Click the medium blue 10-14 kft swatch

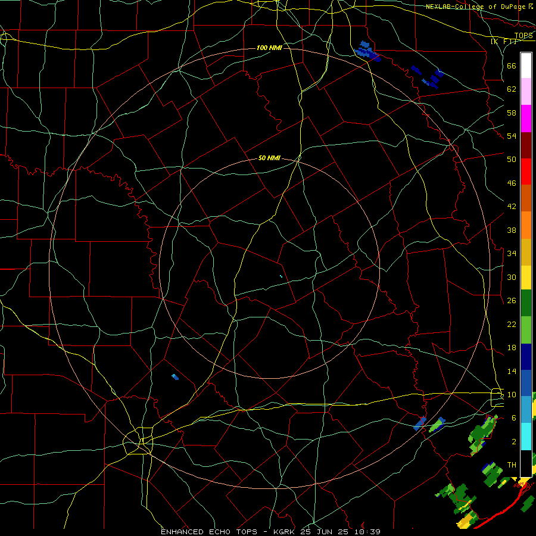tap(526, 383)
